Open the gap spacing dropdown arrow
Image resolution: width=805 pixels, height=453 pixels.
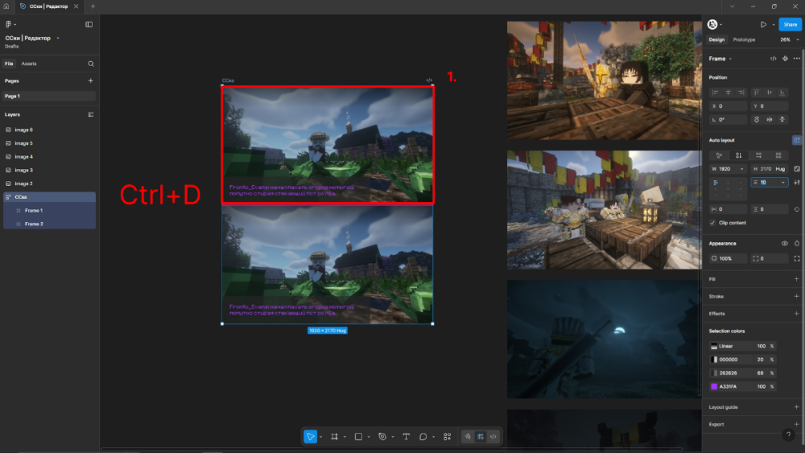[782, 183]
